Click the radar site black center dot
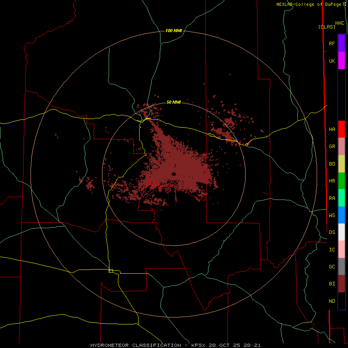Viewport: 348px width, 348px height. click(174, 174)
